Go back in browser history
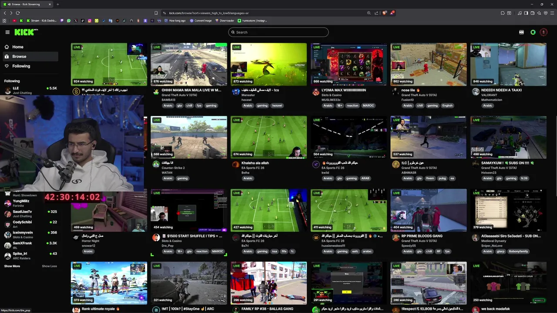The width and height of the screenshot is (557, 313). 5,13
